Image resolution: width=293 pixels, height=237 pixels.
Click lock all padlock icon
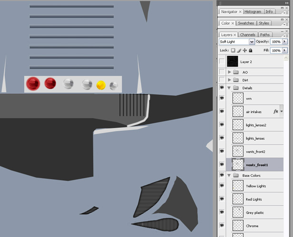click(x=251, y=50)
